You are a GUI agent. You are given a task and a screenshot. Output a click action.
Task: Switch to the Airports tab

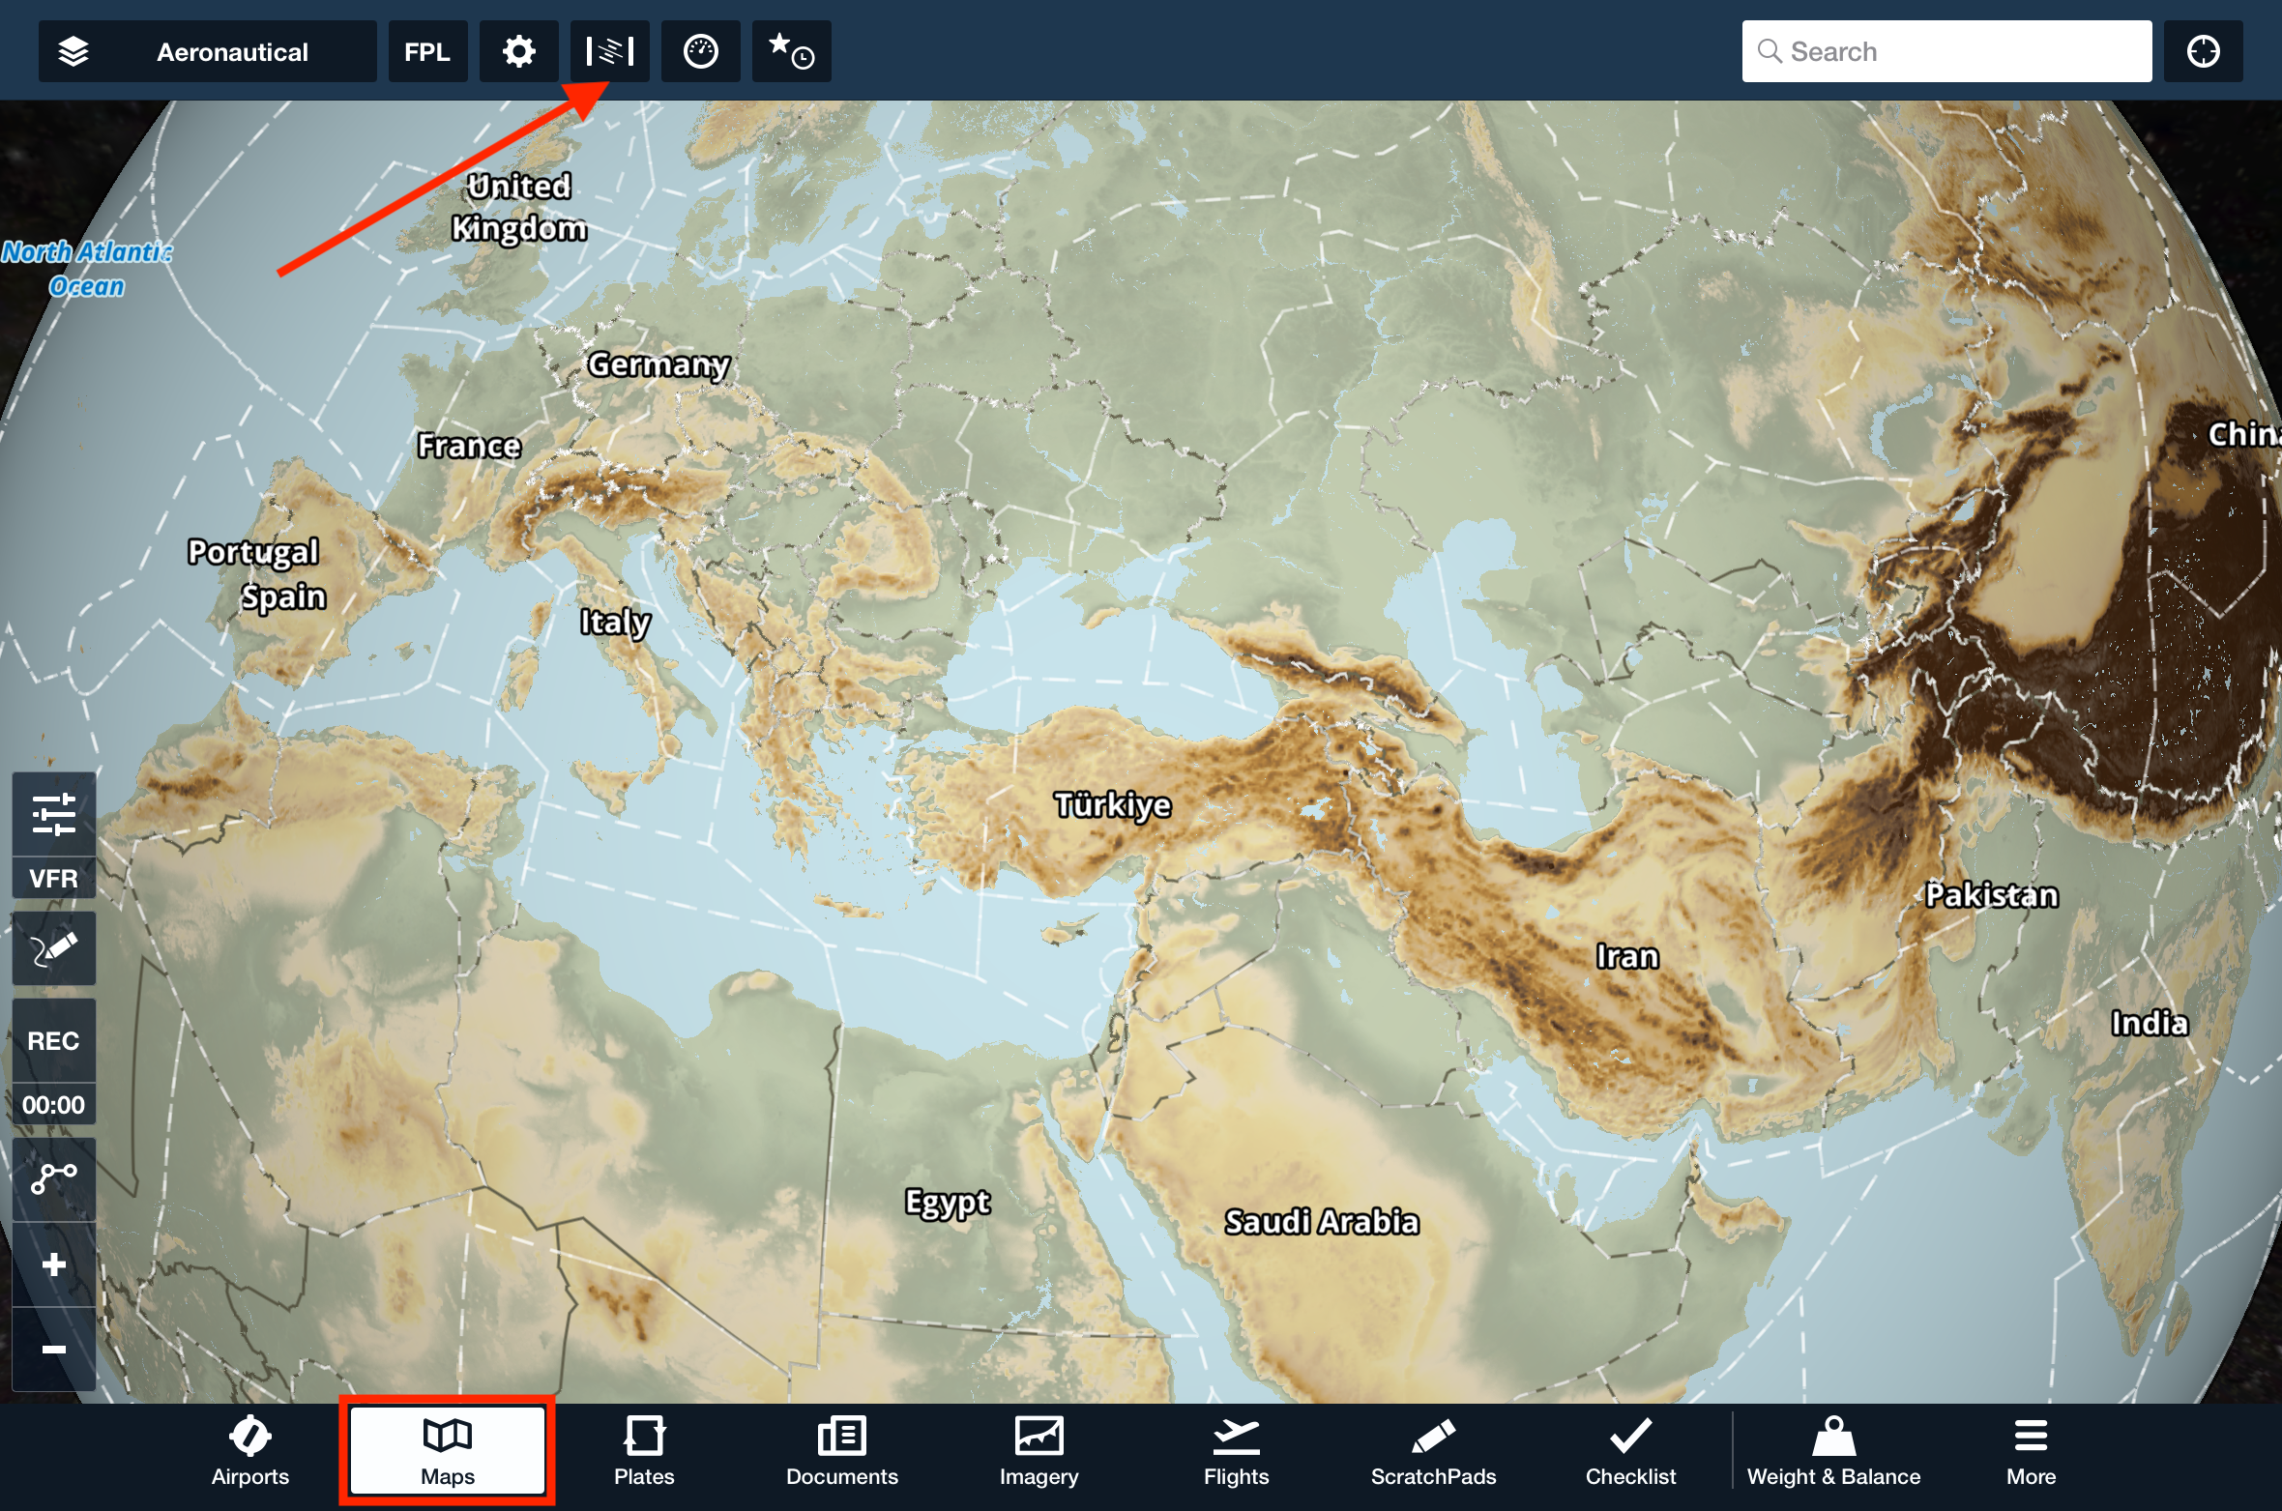click(250, 1452)
